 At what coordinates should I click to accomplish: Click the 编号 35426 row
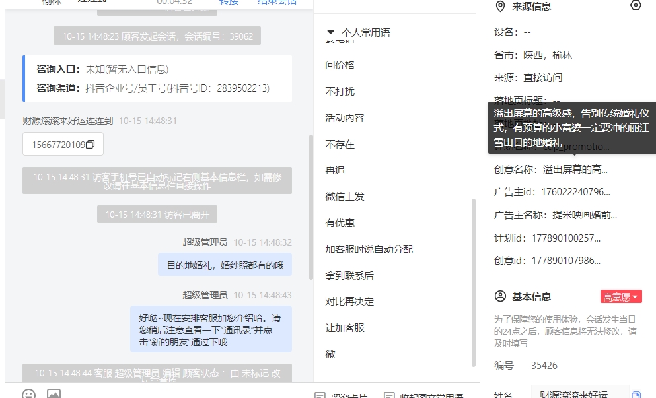pos(525,366)
